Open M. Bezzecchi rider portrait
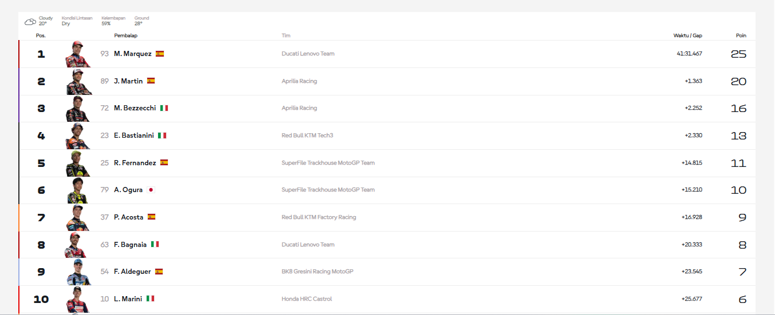This screenshot has height=315, width=775. [78, 109]
